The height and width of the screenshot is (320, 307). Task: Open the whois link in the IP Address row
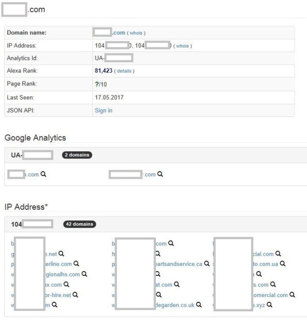(x=183, y=46)
